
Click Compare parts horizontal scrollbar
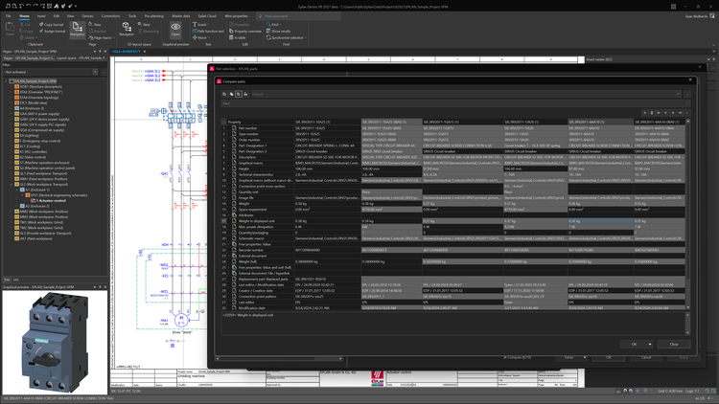coord(280,358)
